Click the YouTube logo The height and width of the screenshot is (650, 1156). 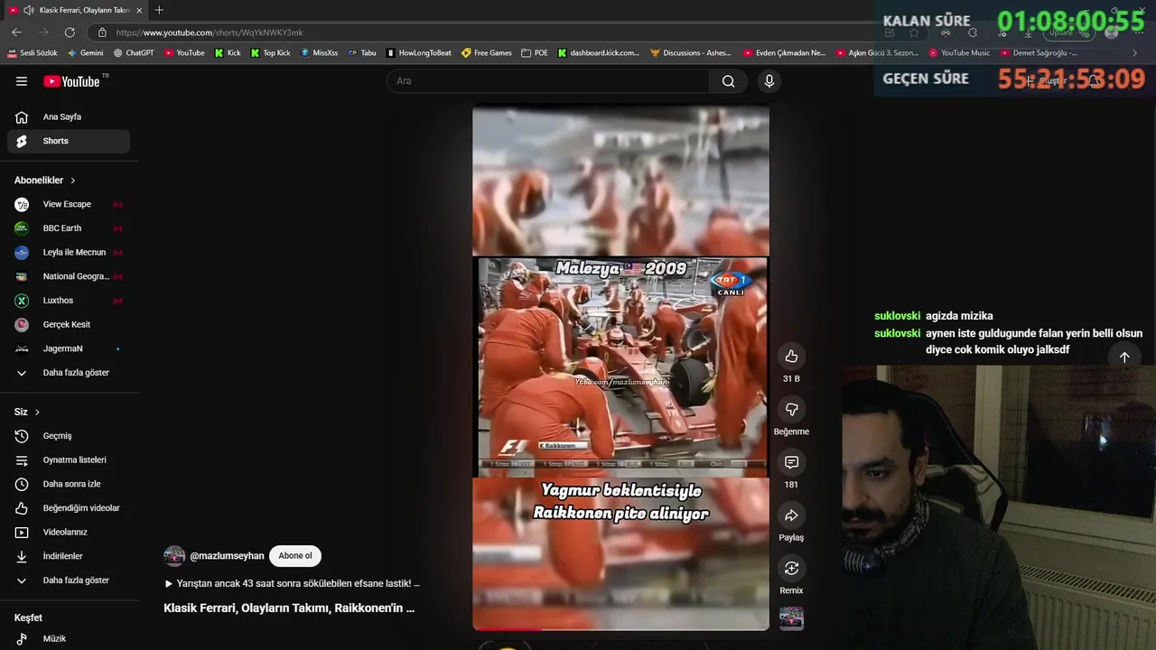71,81
